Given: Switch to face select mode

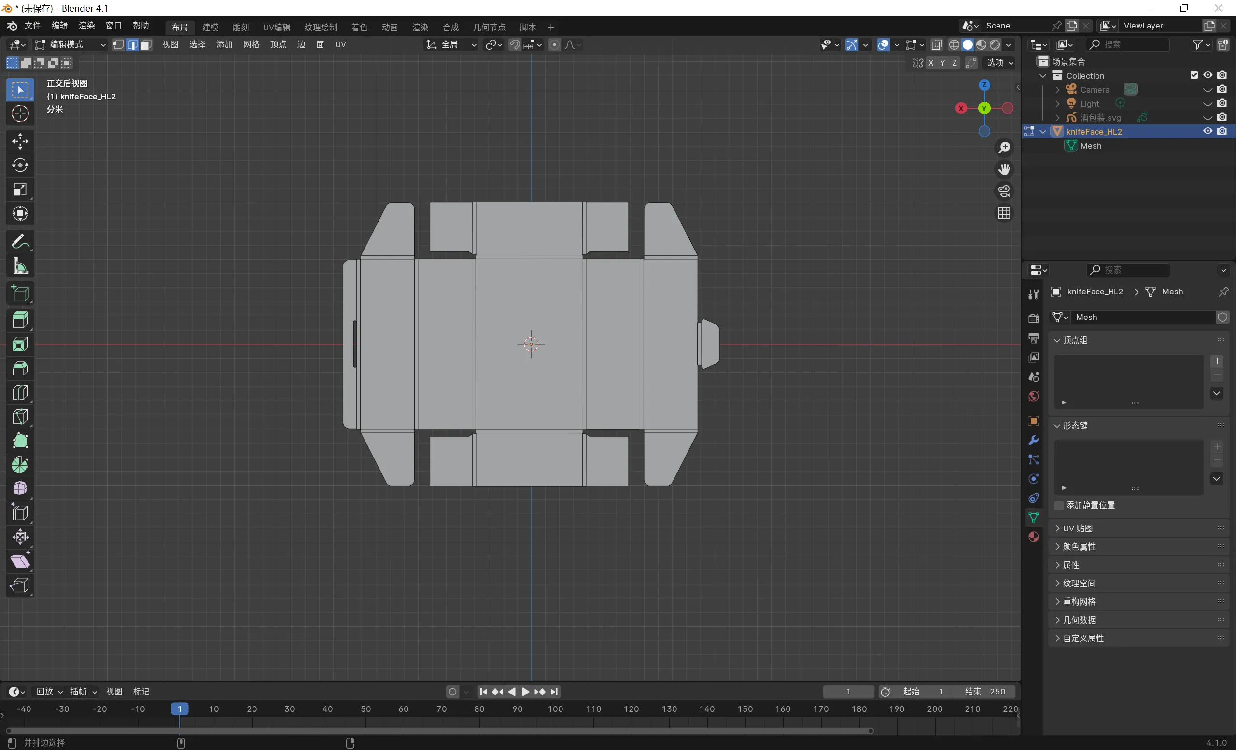Looking at the screenshot, I should click(146, 44).
